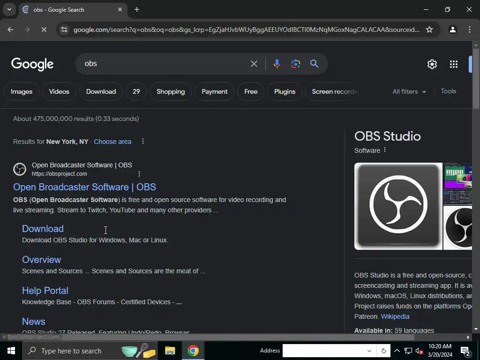
Task: Filter results by Videos
Action: (59, 91)
